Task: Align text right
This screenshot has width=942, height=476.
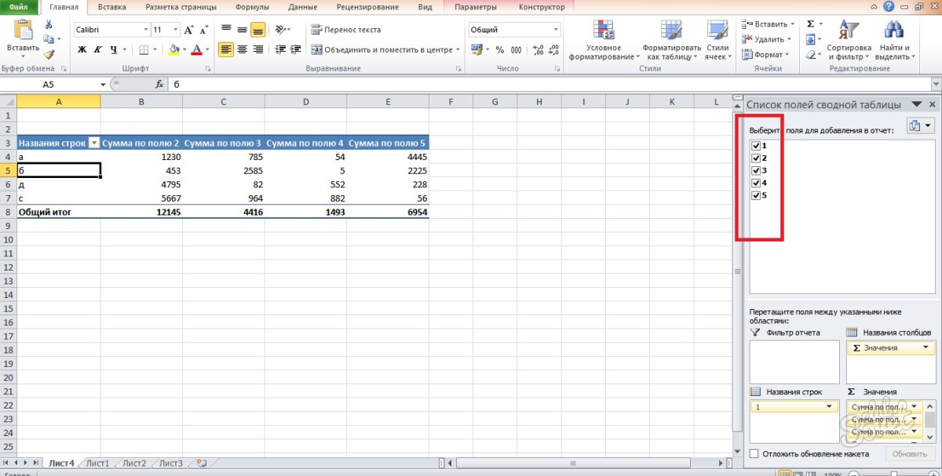Action: (x=257, y=49)
